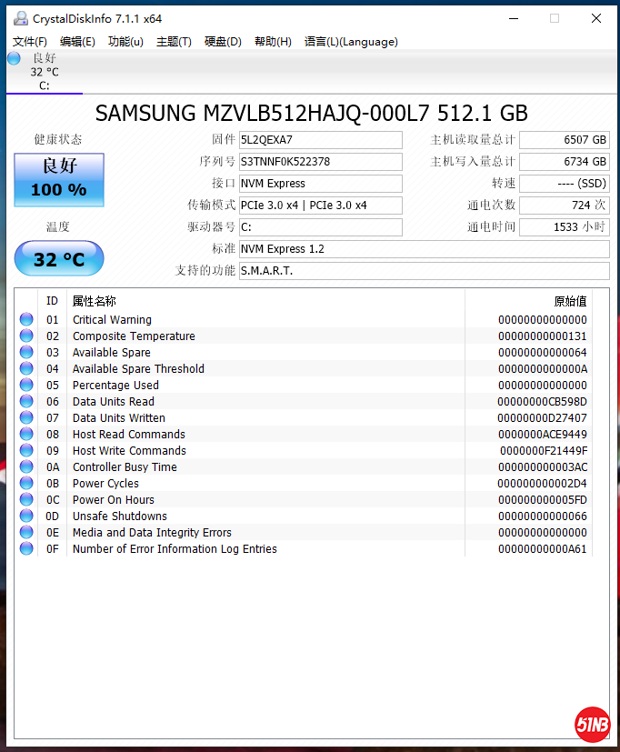Open the 语言(L)(Language) menu
620x752 pixels.
[351, 41]
